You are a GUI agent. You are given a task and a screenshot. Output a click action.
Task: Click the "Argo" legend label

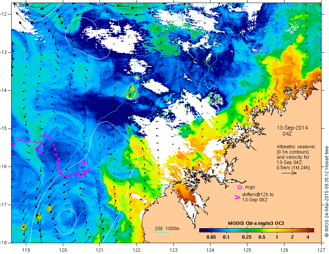click(250, 187)
